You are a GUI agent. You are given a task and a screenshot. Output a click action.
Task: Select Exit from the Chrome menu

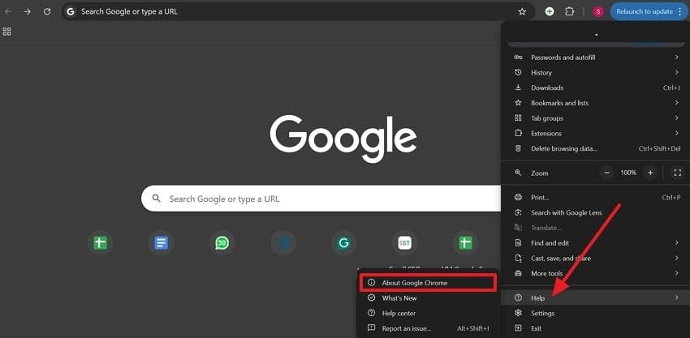tap(596, 328)
